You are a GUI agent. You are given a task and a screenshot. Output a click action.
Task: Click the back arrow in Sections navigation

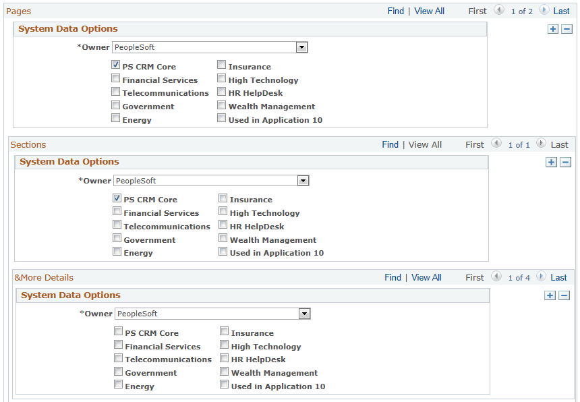pyautogui.click(x=496, y=144)
